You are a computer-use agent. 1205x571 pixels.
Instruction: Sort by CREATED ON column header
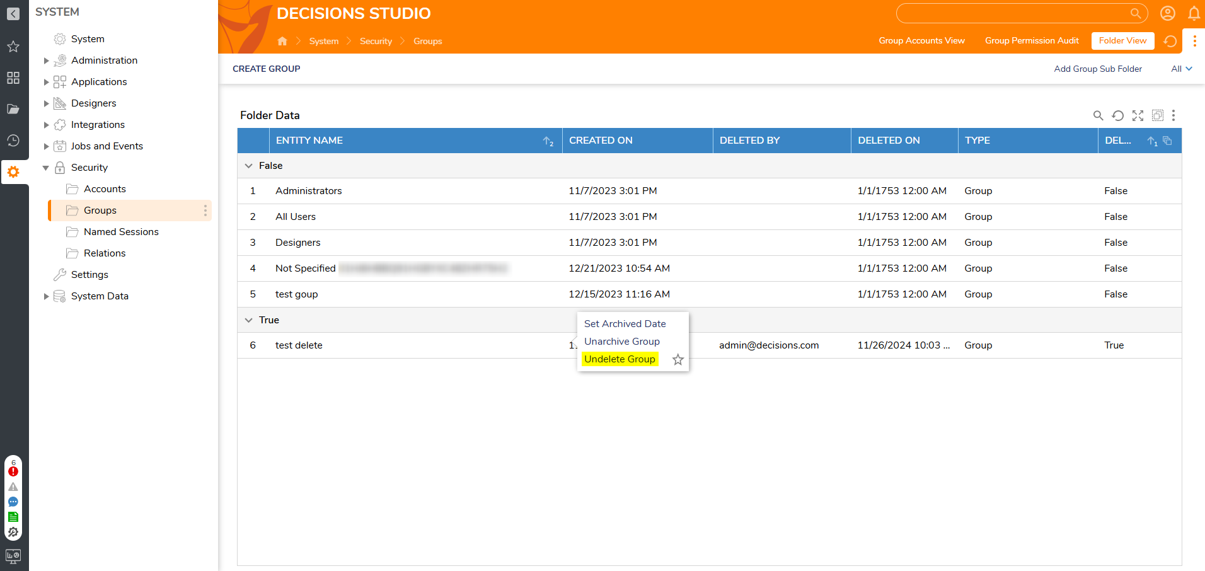637,141
